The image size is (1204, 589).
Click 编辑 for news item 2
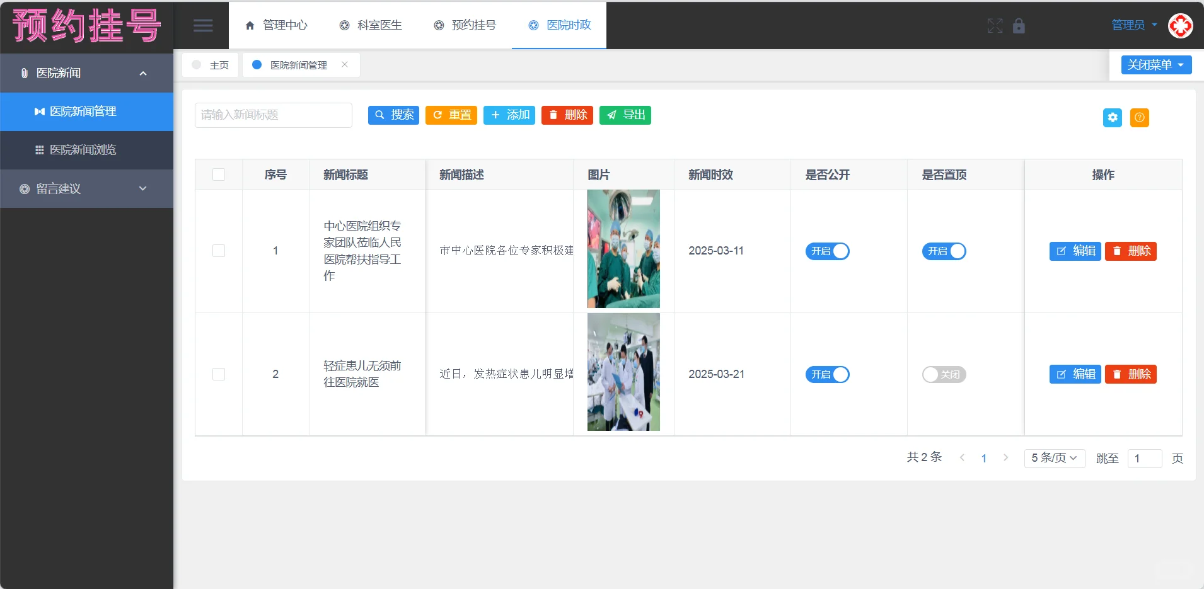pyautogui.click(x=1075, y=374)
